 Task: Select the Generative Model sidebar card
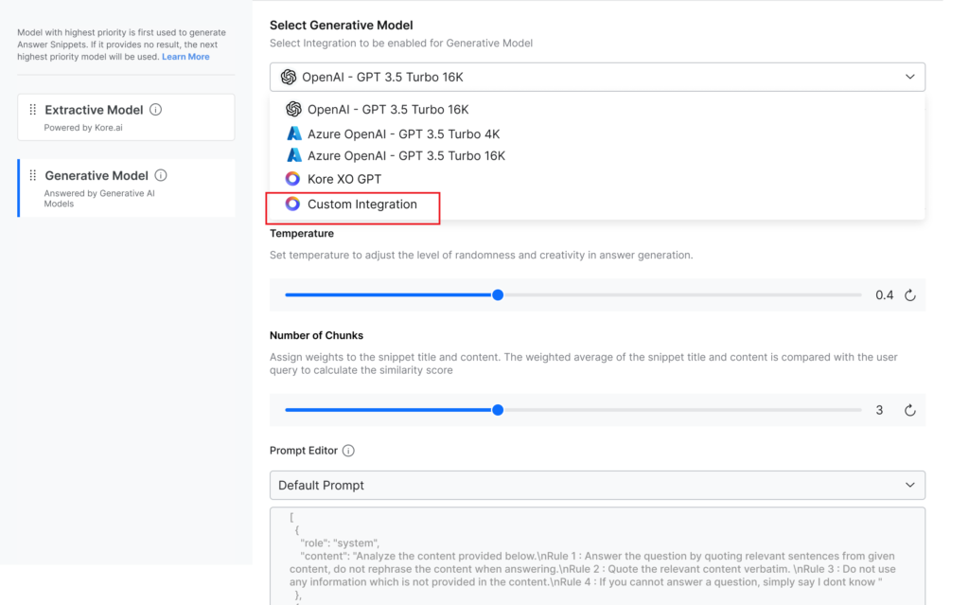[x=126, y=187]
